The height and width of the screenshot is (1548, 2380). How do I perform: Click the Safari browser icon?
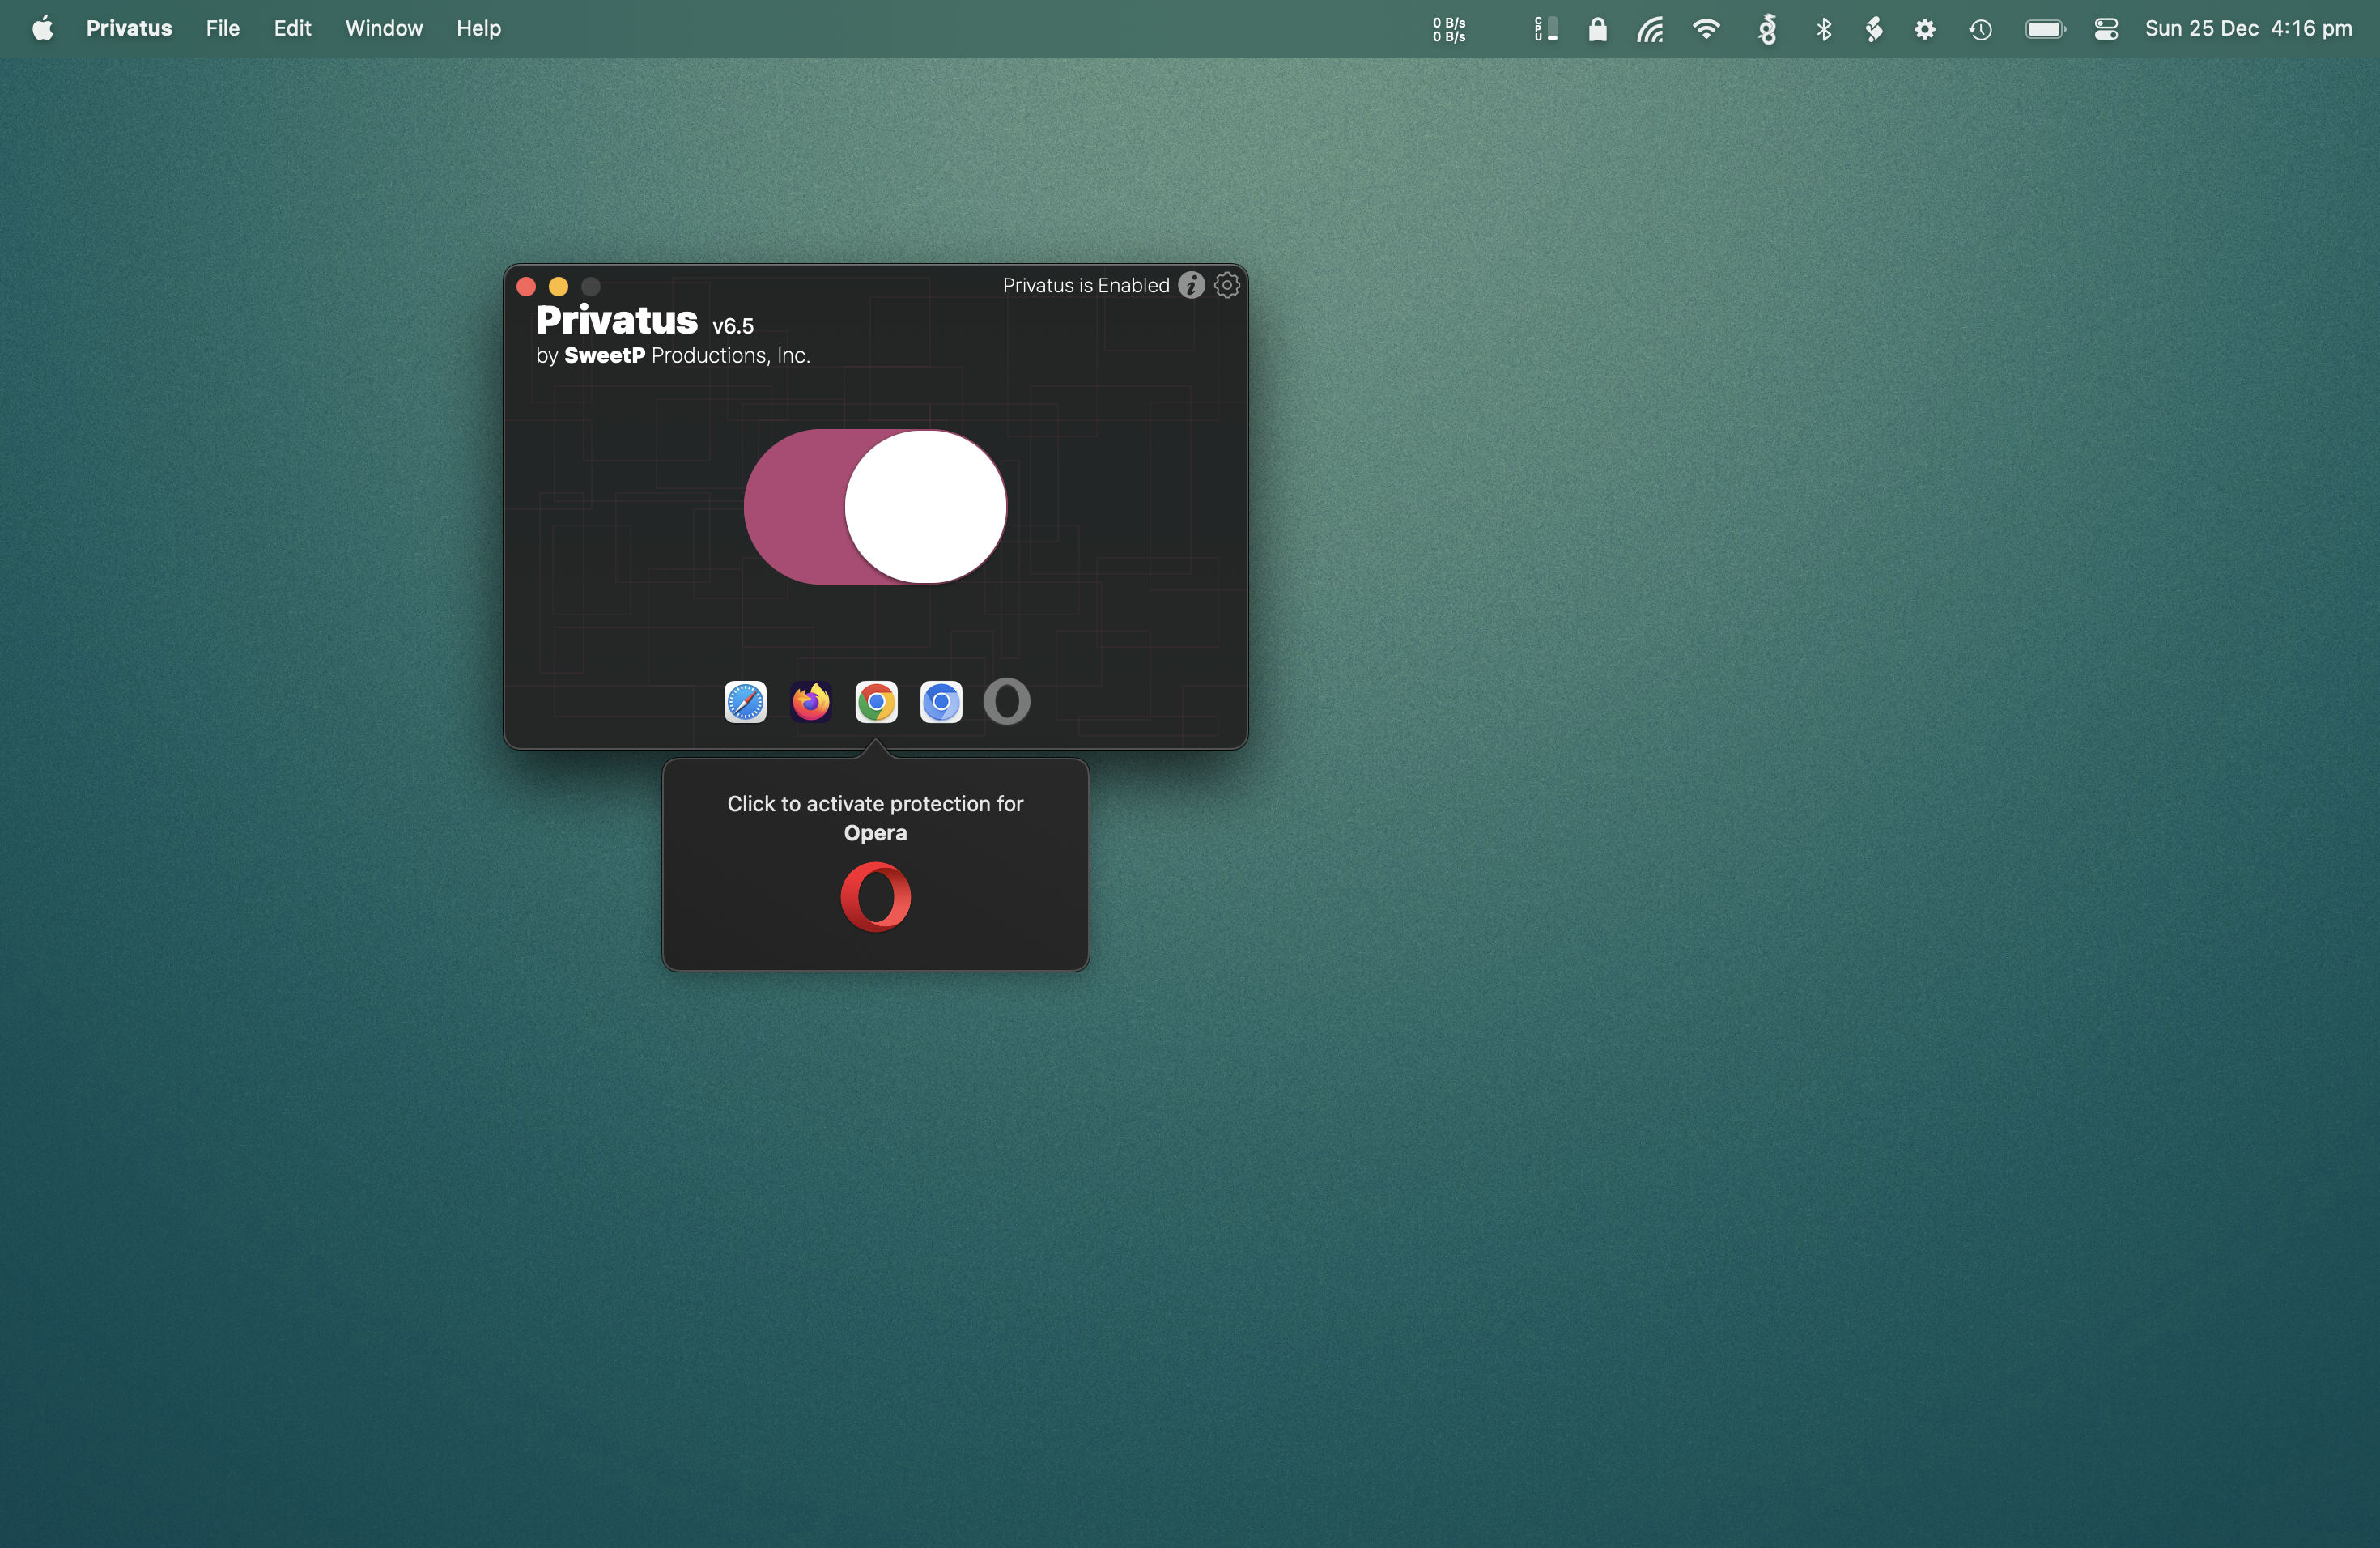(745, 702)
